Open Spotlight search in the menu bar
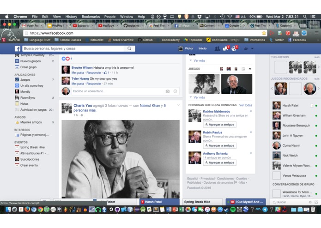The height and width of the screenshot is (228, 321). (305, 17)
